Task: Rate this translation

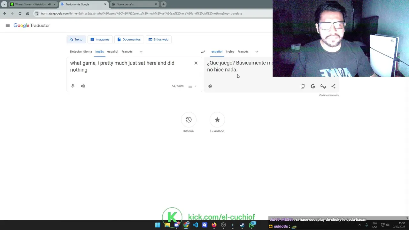Action: click(323, 86)
